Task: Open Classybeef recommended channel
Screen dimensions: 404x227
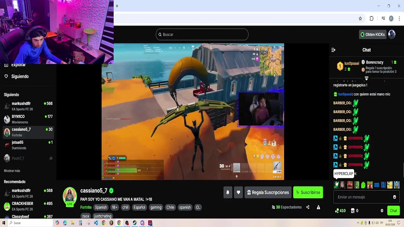Action: point(28,217)
